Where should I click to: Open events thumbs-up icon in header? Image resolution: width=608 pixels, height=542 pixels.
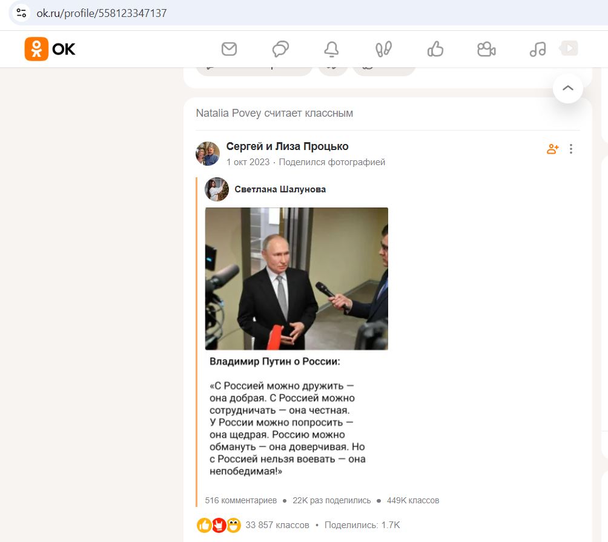[x=435, y=49]
